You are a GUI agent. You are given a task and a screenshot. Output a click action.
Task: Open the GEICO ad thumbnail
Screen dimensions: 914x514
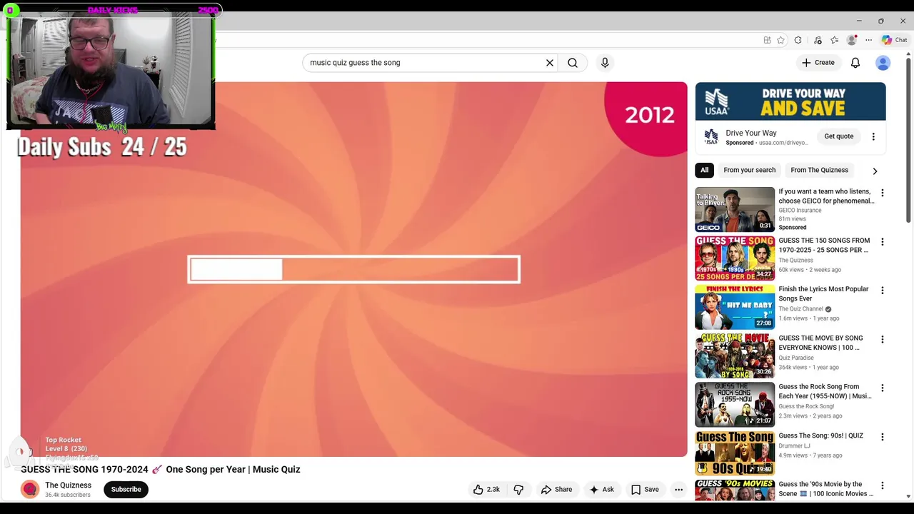click(735, 210)
